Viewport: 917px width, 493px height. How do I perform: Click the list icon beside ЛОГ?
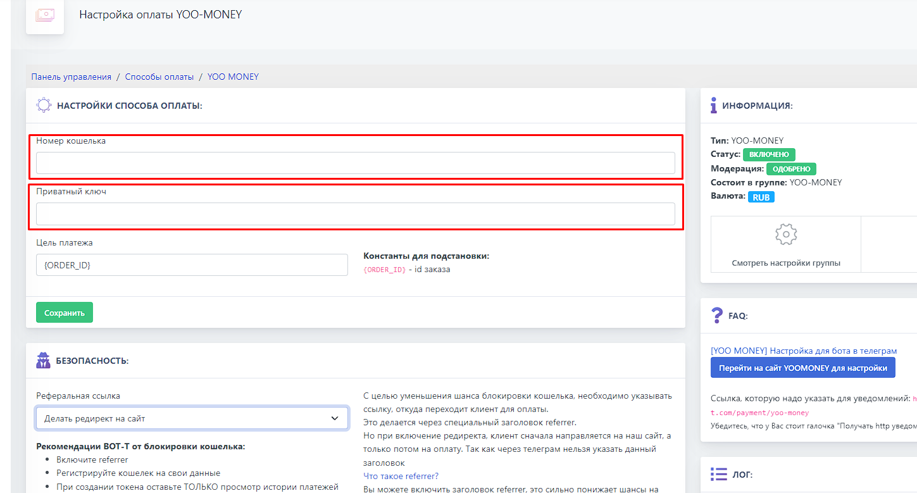719,474
